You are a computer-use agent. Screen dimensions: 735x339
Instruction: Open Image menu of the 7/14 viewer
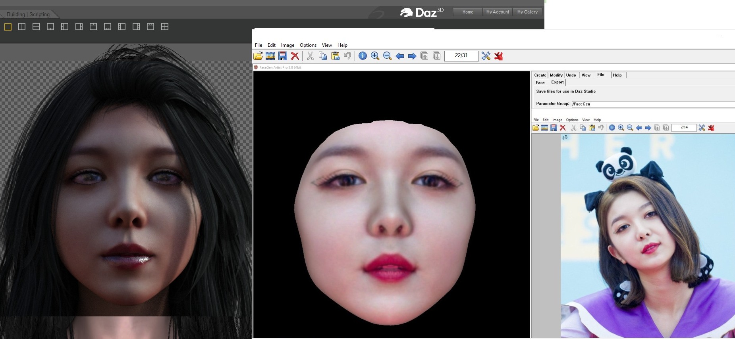557,120
